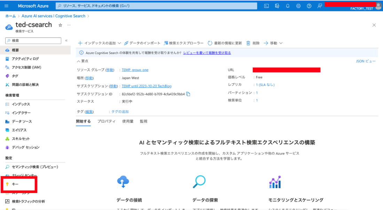Focus the sidebar 検索 filter field
Screen dimensions: 383x210
[x=33, y=41]
